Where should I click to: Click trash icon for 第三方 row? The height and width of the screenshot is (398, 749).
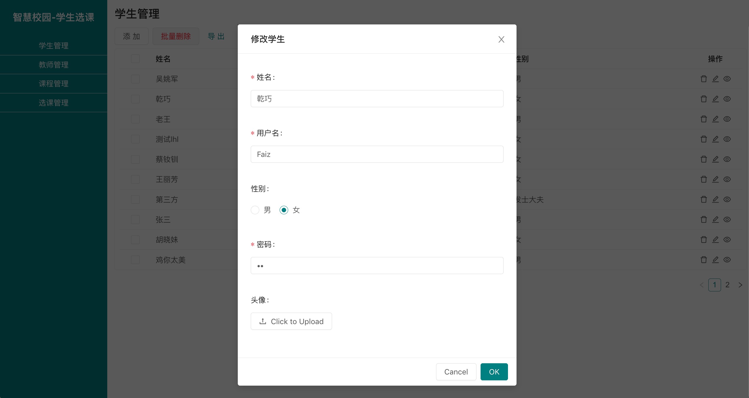click(x=704, y=200)
